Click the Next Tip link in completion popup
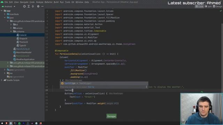 (91, 87)
